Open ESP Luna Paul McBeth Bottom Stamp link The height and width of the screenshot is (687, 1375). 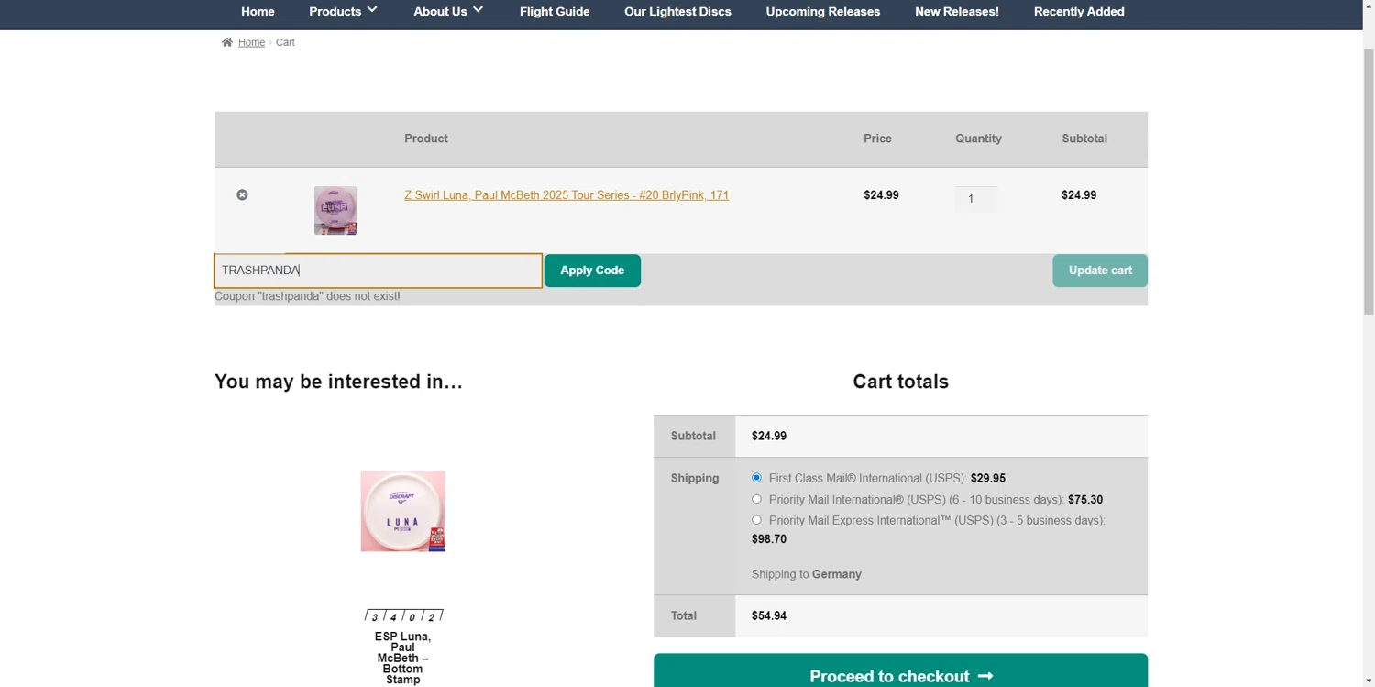coord(403,658)
